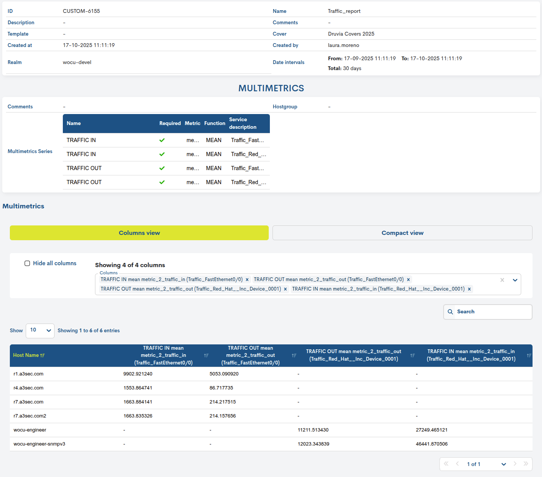Image resolution: width=542 pixels, height=477 pixels.
Task: Open the page selector dropdown
Action: pyautogui.click(x=503, y=464)
